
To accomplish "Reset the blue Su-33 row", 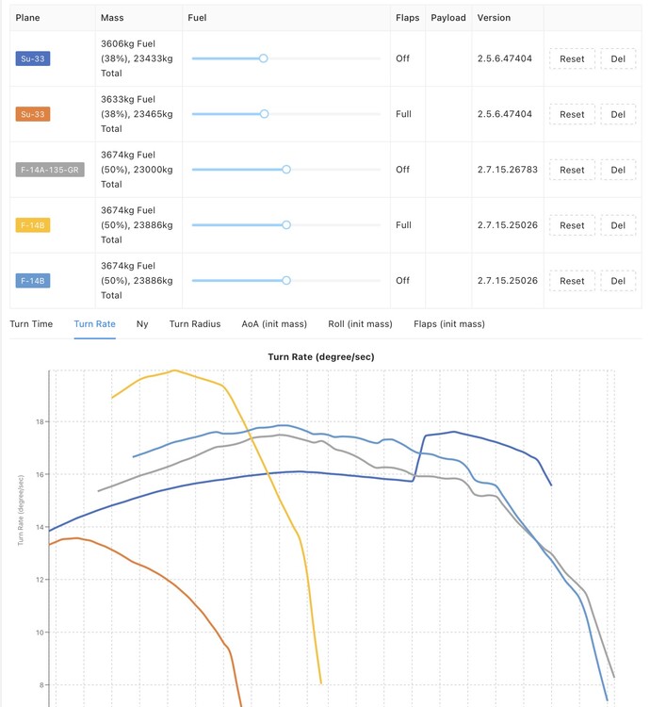I will 572,58.
